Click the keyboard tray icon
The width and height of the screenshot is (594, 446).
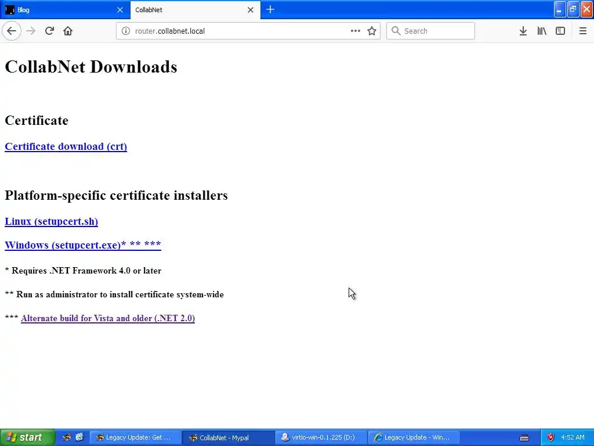[524, 438]
